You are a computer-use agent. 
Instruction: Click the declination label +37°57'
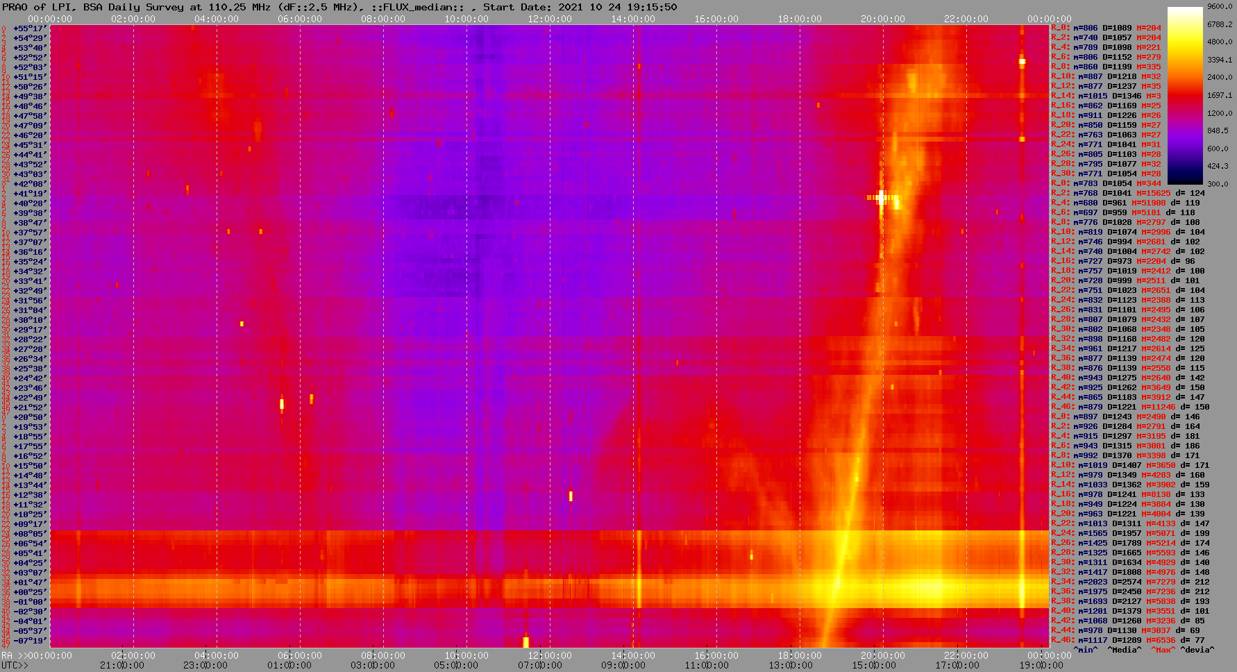click(30, 233)
